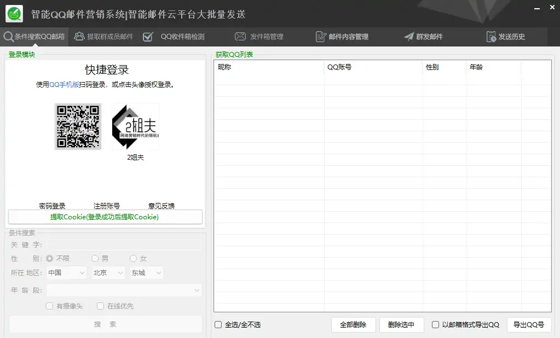Select the 不限 gender radio button
The height and width of the screenshot is (338, 560).
[50, 258]
